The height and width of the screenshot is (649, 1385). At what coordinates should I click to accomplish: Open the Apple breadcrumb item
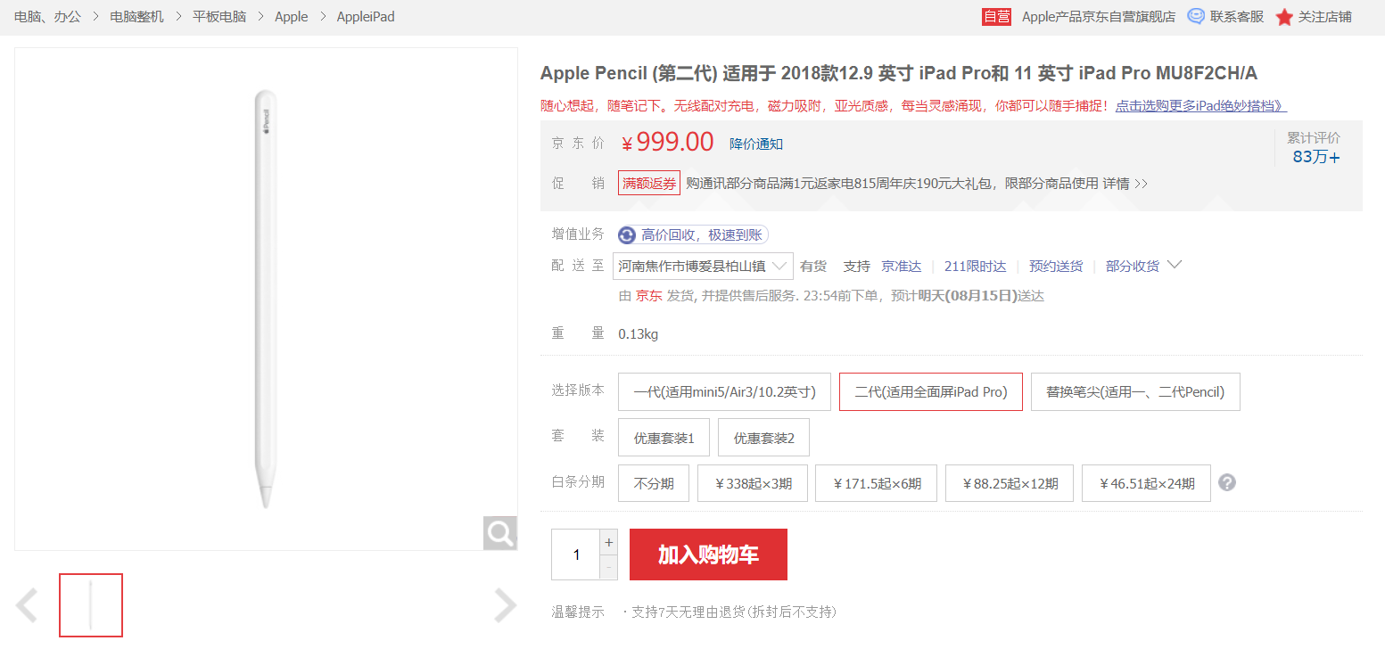291,16
